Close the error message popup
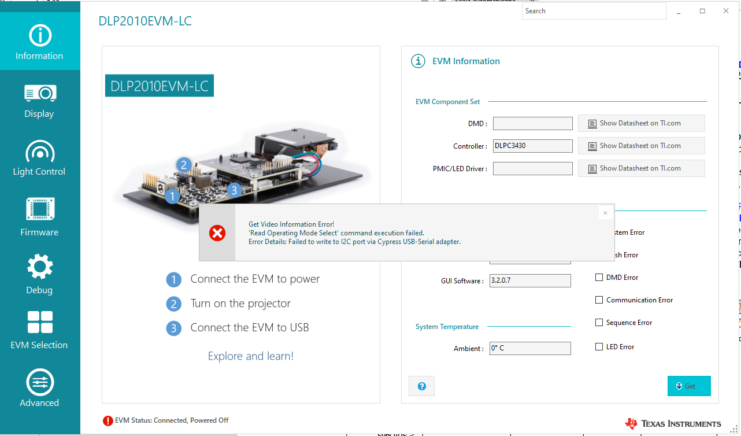 (605, 213)
